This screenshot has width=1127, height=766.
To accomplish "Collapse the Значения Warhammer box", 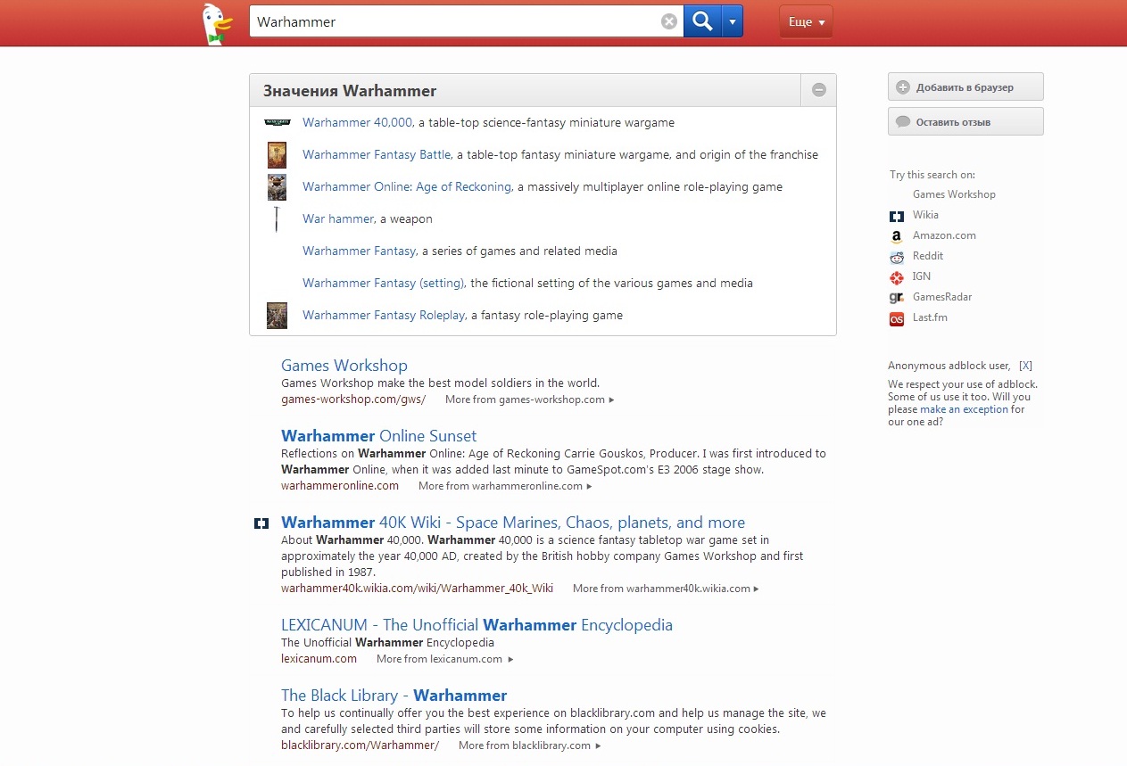I will click(x=818, y=90).
